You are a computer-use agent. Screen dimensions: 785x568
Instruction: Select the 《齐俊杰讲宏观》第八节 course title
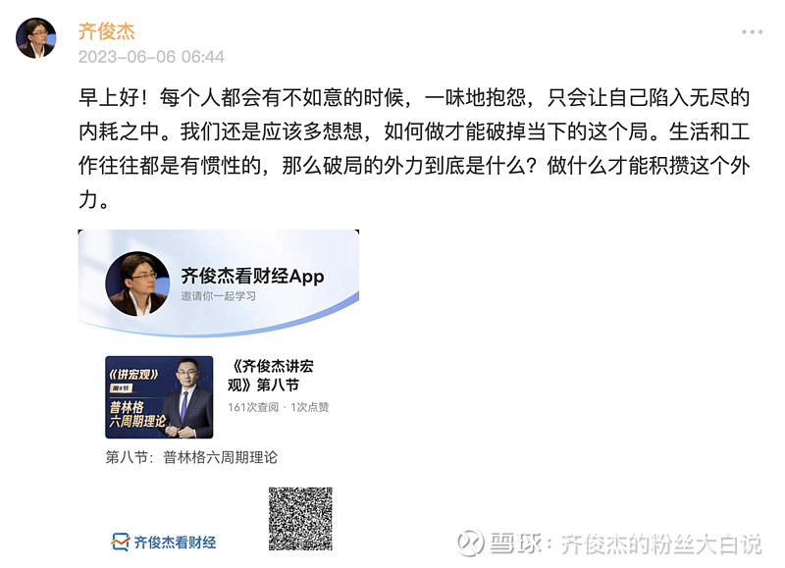(x=271, y=376)
